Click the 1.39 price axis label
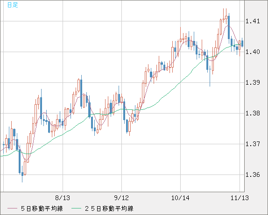 (253, 82)
